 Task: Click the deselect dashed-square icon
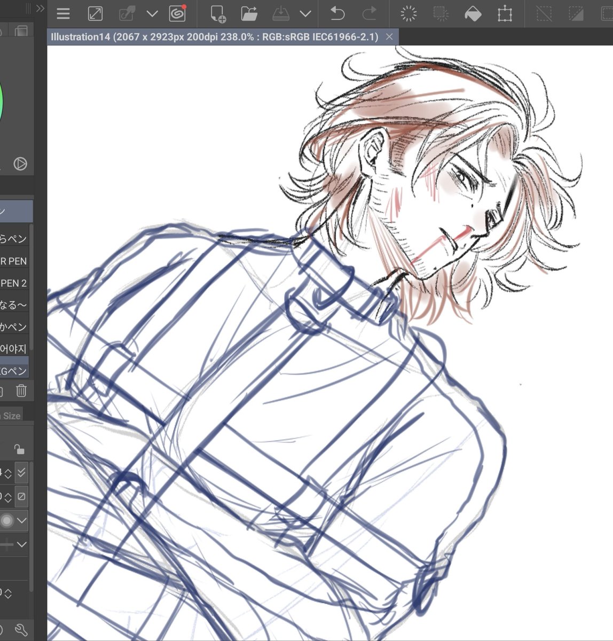point(544,14)
